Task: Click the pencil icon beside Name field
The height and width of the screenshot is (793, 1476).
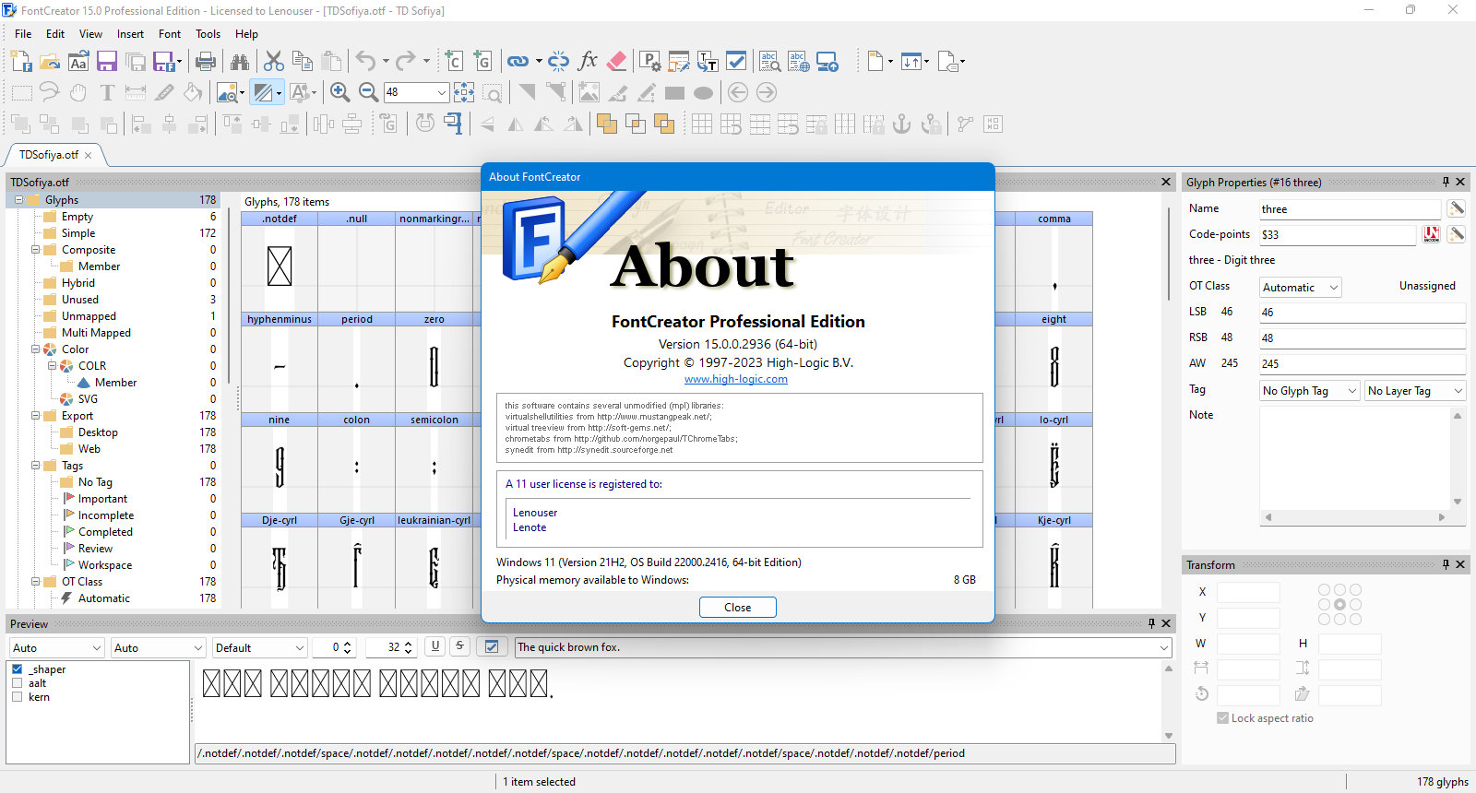Action: point(1457,208)
